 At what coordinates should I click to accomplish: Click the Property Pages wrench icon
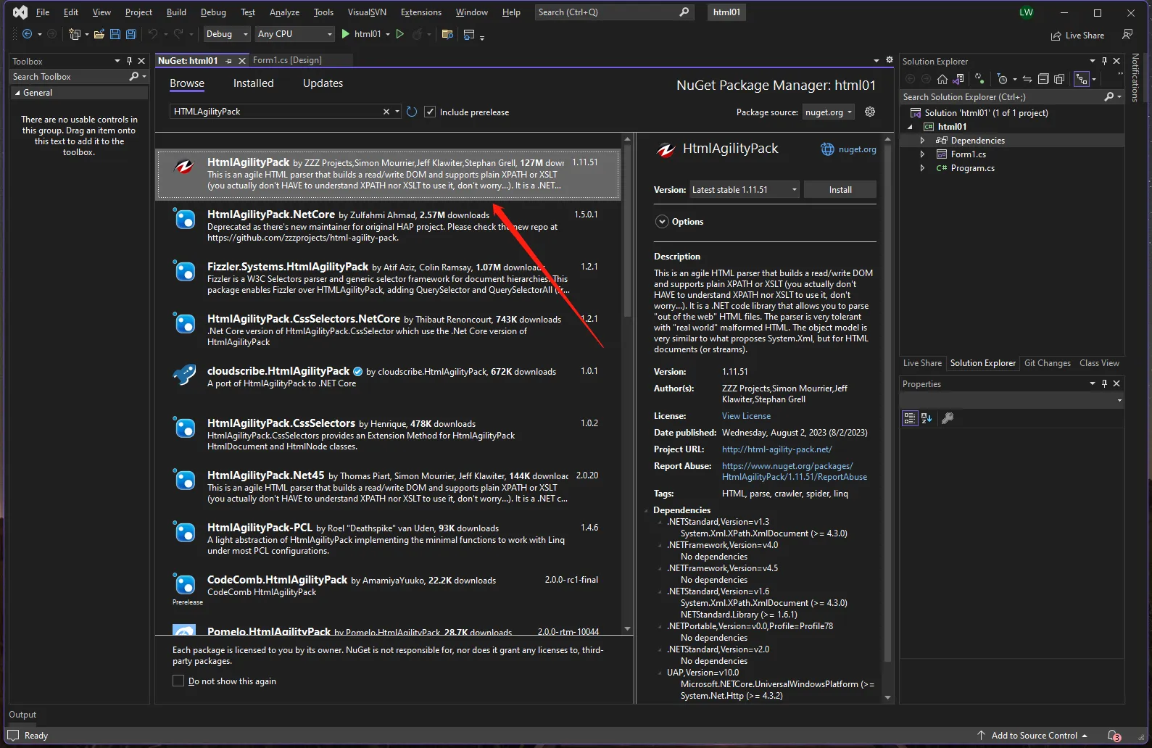948,418
